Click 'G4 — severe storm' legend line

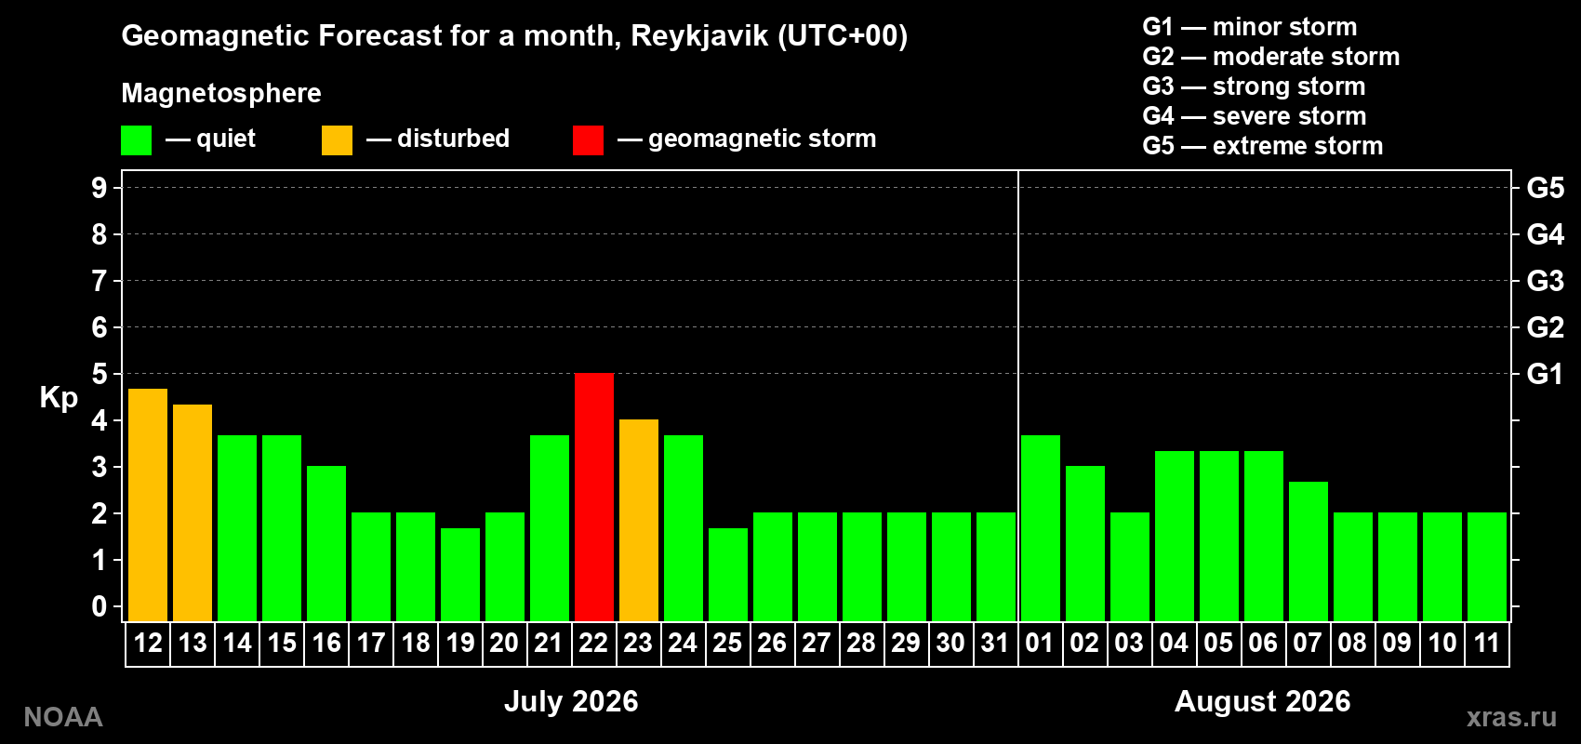tap(1255, 116)
